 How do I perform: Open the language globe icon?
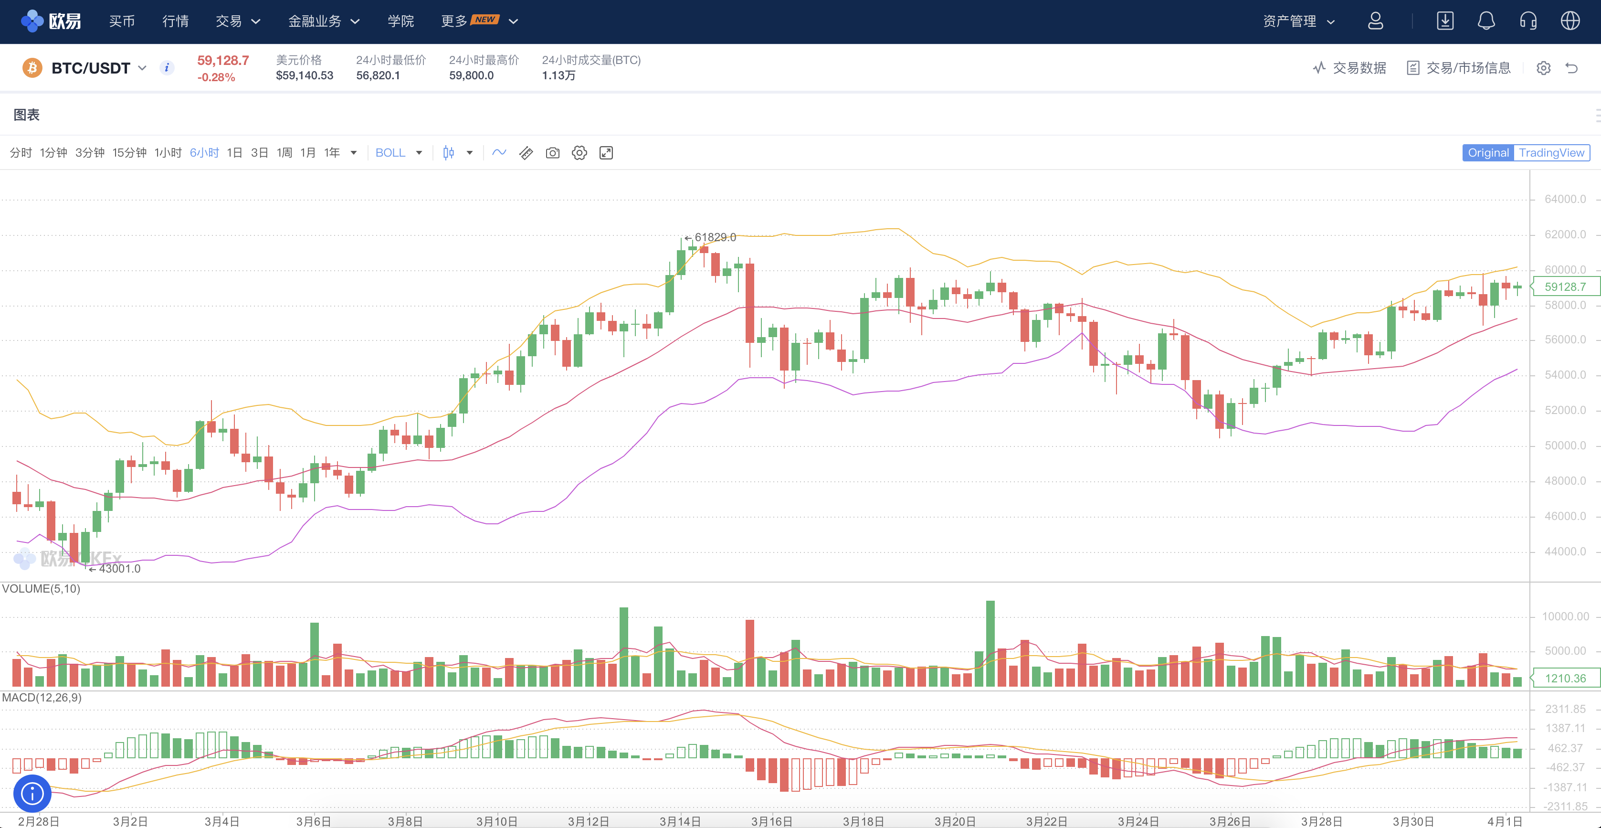click(1570, 21)
